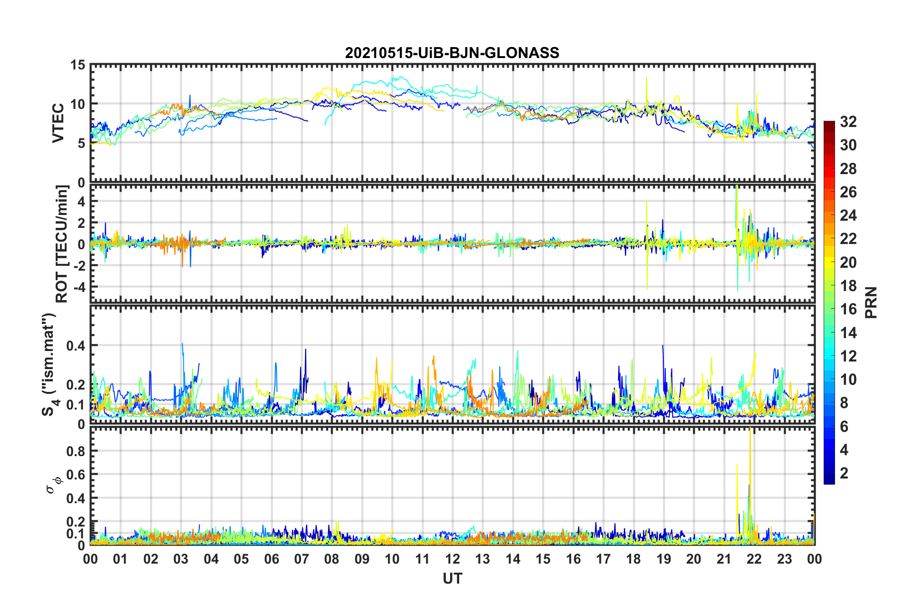Image resolution: width=905 pixels, height=605 pixels.
Task: Click x-axis tick label 03
Action: 181,559
